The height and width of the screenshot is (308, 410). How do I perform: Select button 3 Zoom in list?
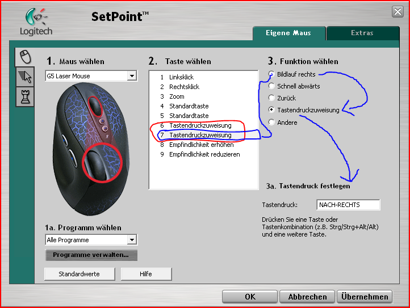[203, 96]
